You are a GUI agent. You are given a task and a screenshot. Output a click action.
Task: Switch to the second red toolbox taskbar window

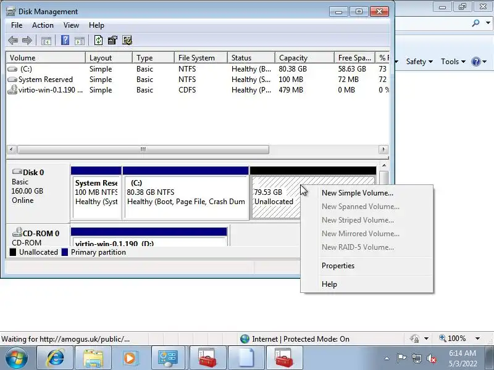pos(284,358)
